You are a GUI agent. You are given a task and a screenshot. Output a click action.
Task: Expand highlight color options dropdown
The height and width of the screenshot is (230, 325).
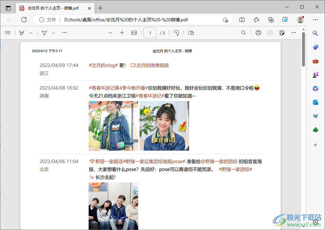coord(31,33)
